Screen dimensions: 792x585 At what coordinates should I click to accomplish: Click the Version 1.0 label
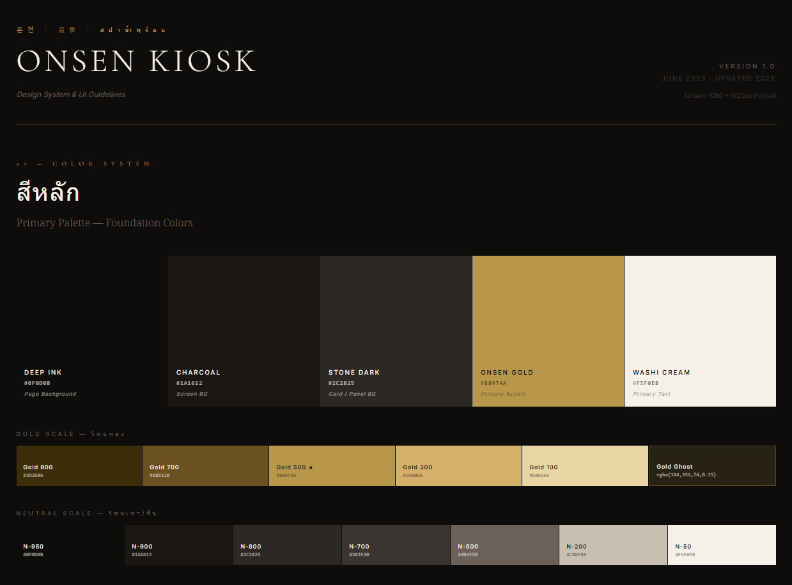(x=747, y=66)
